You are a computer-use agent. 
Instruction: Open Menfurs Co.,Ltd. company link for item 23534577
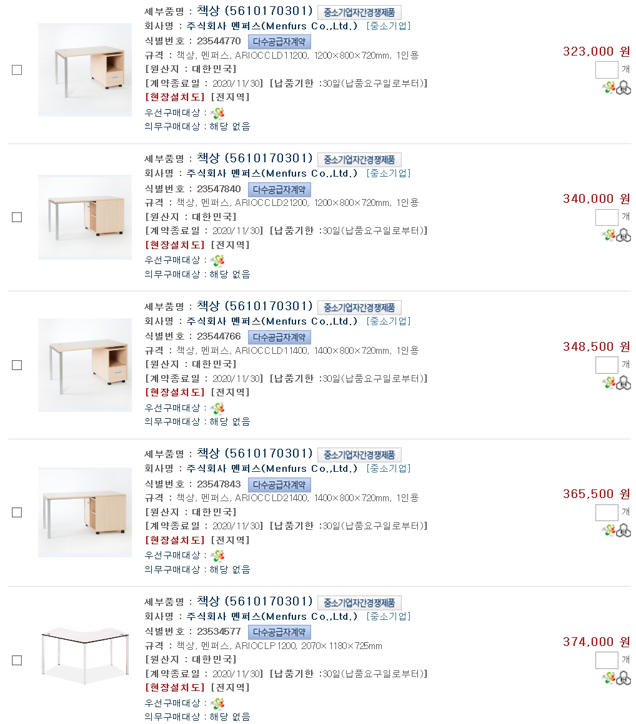[x=272, y=617]
